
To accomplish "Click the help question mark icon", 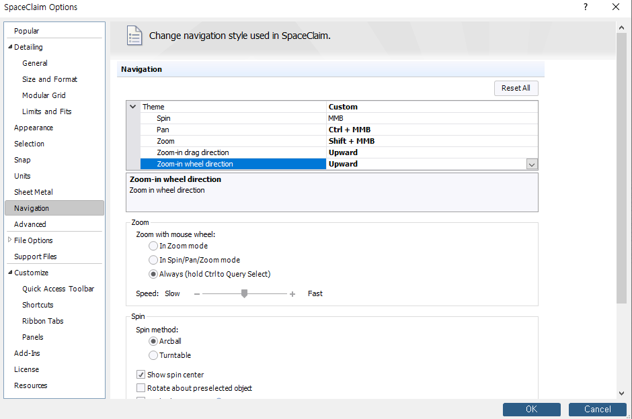I will 585,7.
